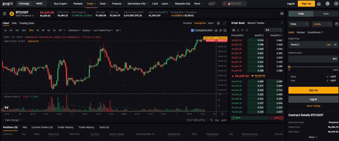Open the language globe icon
This screenshot has width=339, height=141.
[328, 4]
